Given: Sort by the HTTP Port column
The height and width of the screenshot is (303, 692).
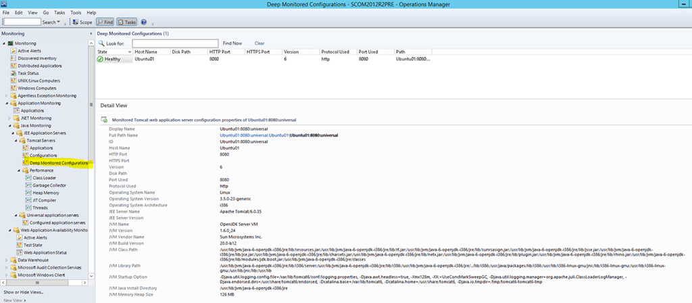Looking at the screenshot, I should (226, 51).
